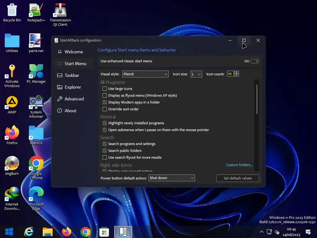Toggle the enhanced classic start menu switch

[x=255, y=61]
